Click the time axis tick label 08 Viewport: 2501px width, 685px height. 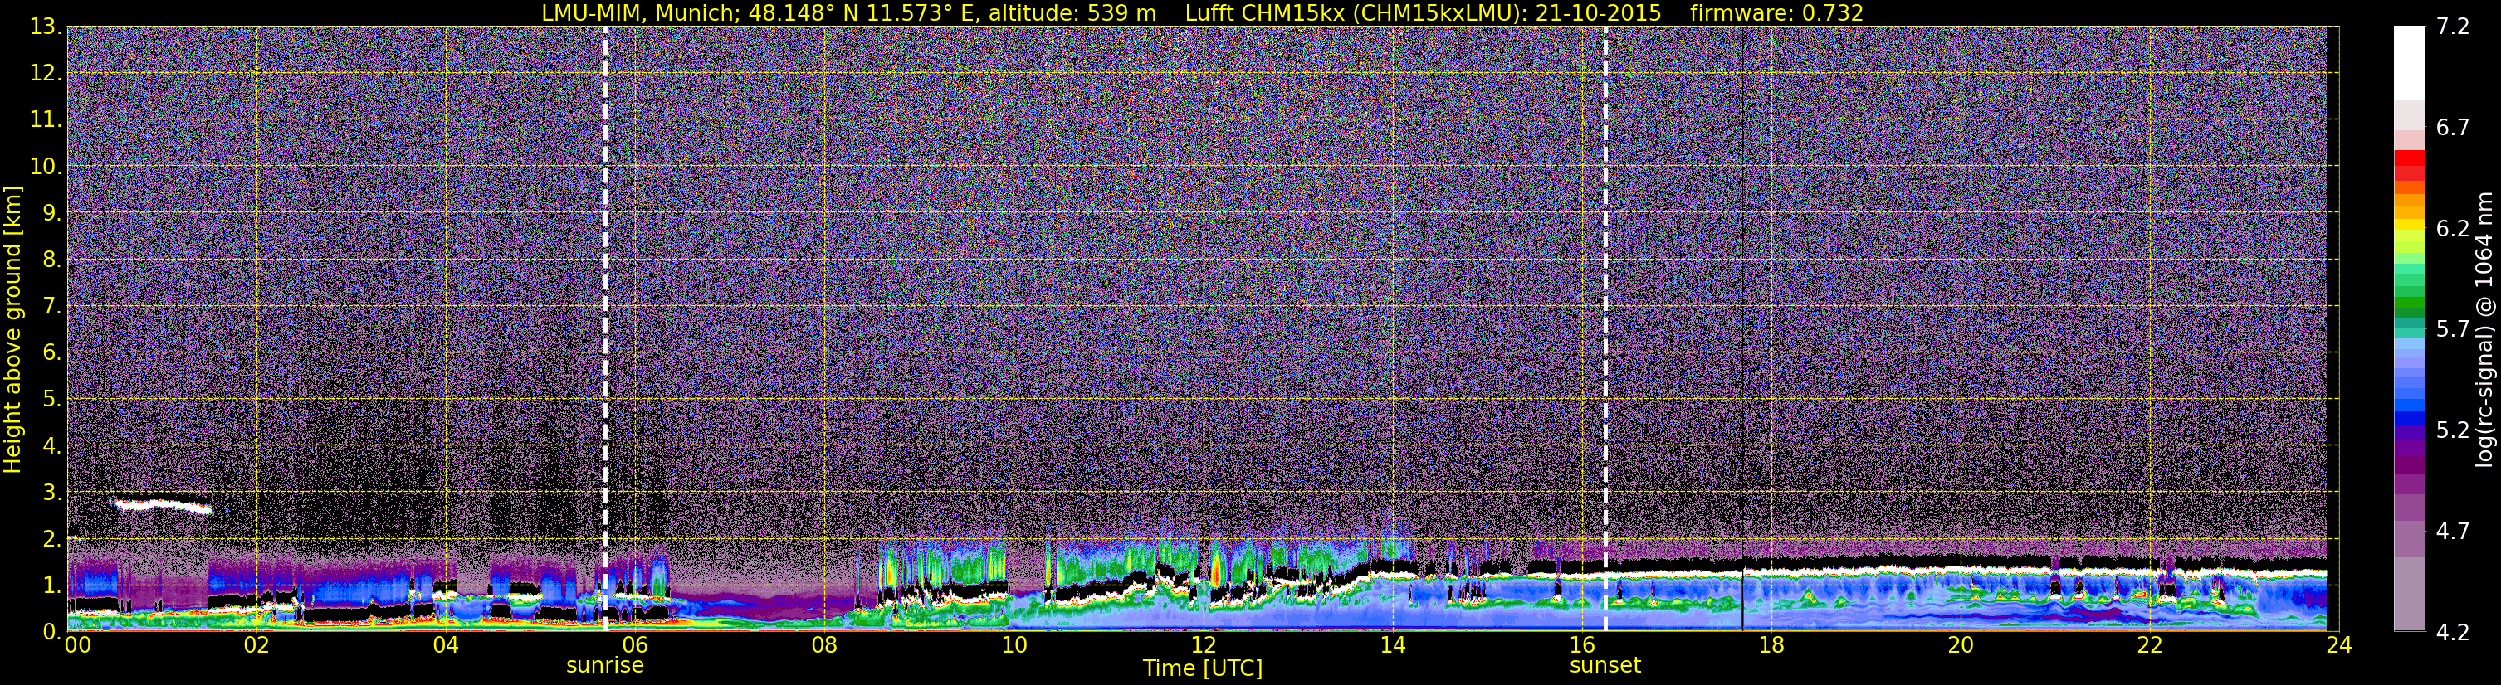[x=823, y=646]
